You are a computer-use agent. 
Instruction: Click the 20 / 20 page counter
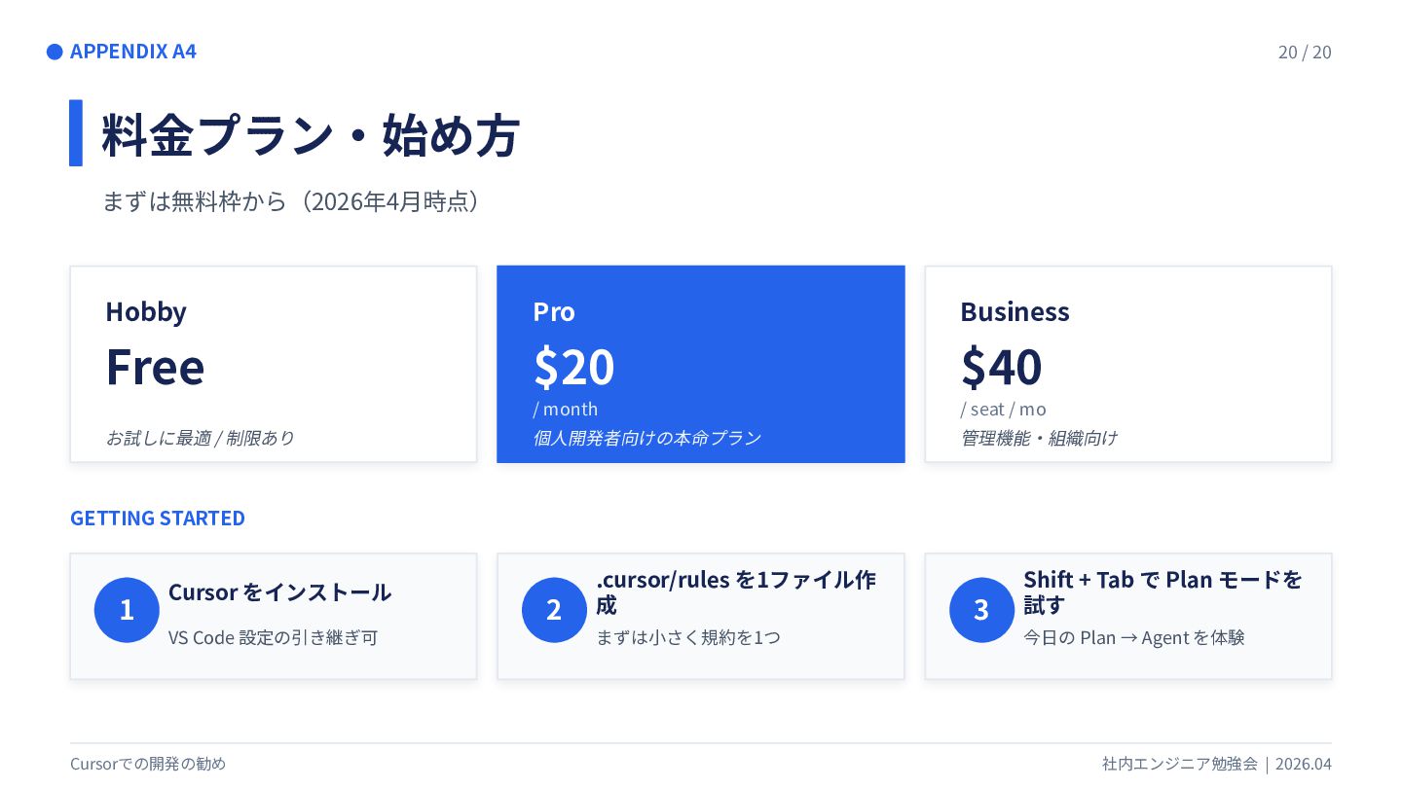pos(1304,52)
